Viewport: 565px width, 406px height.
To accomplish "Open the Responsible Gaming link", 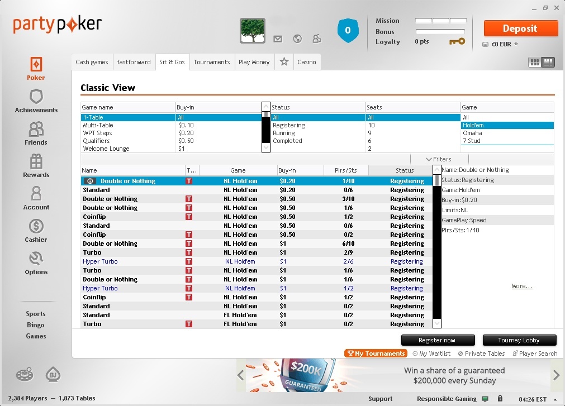I will coord(447,399).
